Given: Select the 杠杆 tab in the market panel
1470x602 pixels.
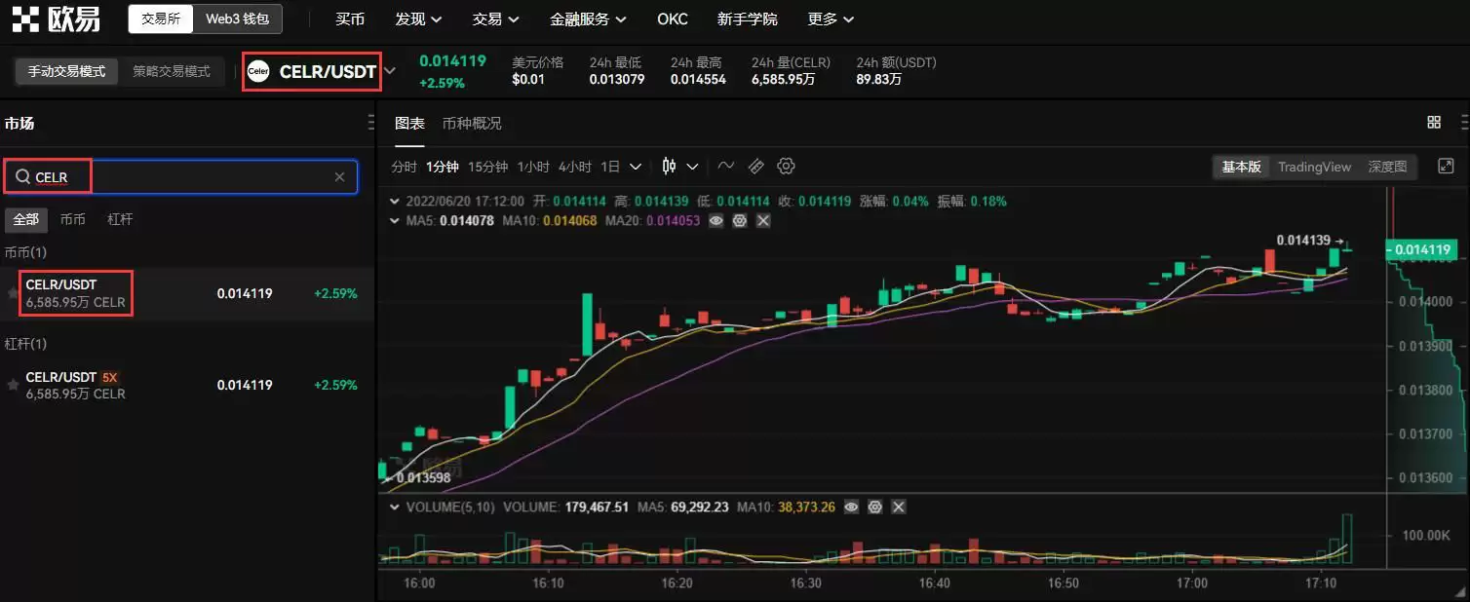Looking at the screenshot, I should click(120, 219).
